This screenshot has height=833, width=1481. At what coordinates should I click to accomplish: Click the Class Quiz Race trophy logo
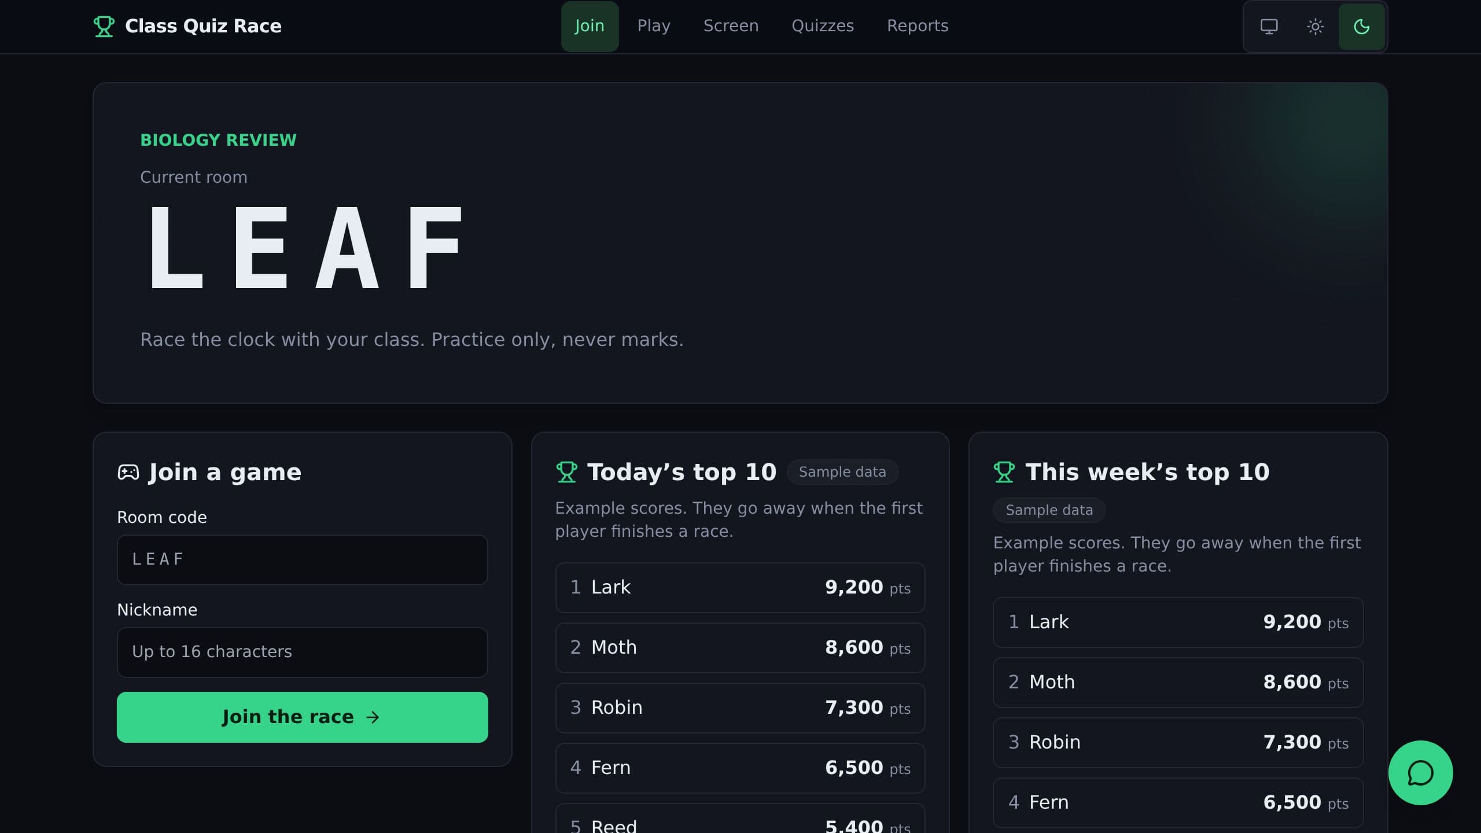pos(104,26)
